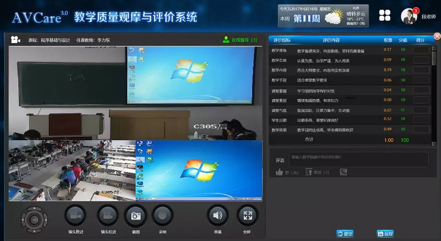This screenshot has height=241, width=441.
Task: Click the PTZ joystick right arrow
Action: [45, 220]
